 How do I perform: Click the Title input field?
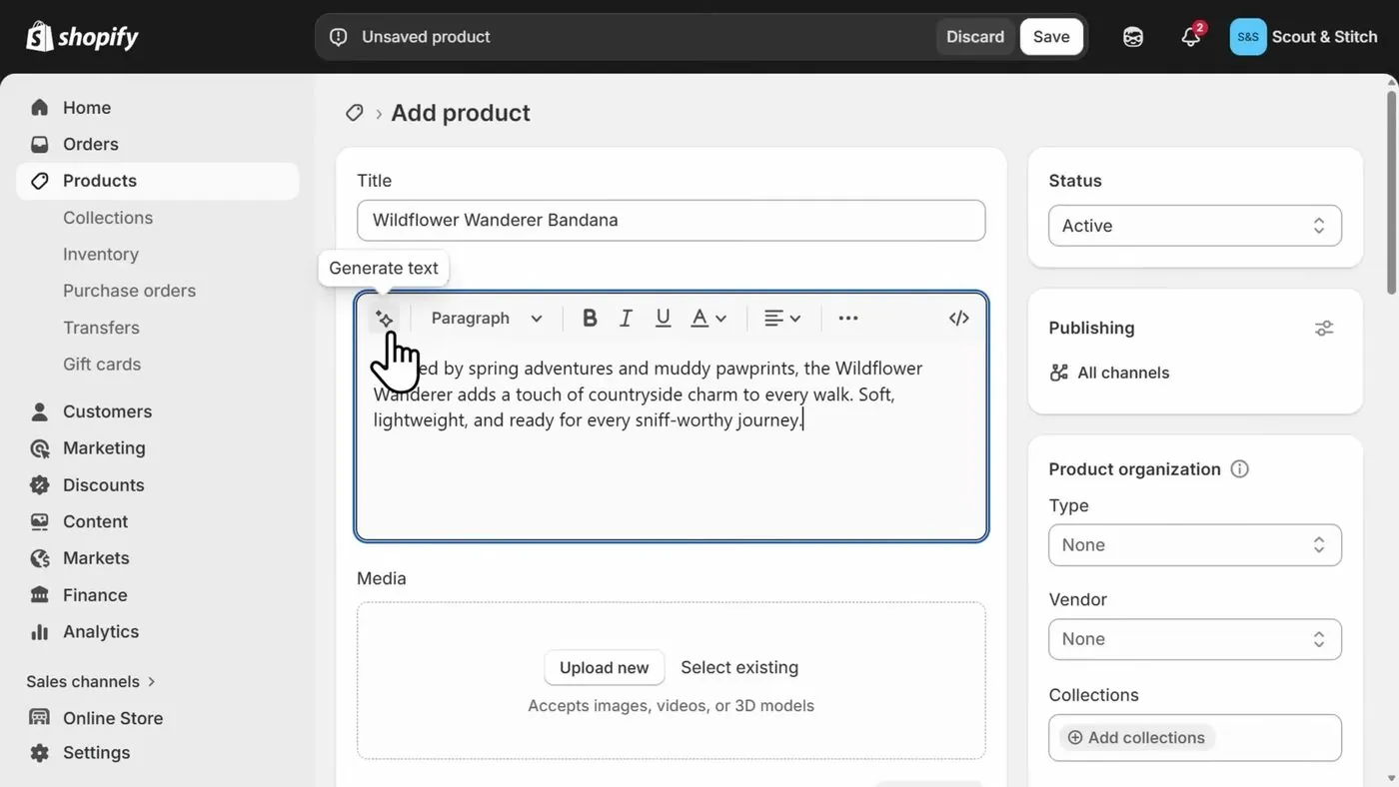coord(672,220)
